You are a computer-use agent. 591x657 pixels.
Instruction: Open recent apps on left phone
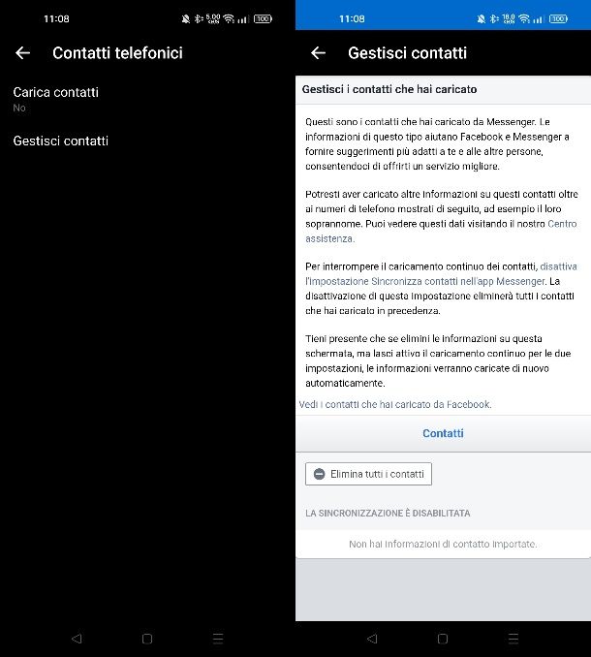pos(218,639)
